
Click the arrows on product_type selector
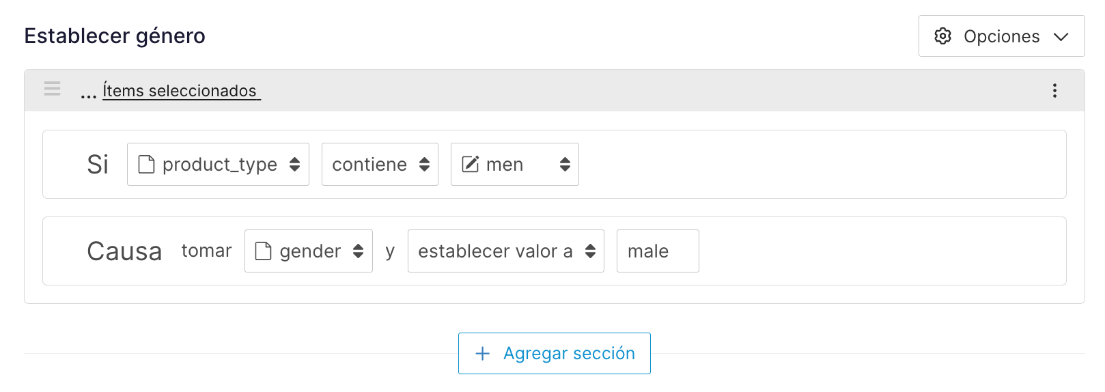(x=294, y=165)
